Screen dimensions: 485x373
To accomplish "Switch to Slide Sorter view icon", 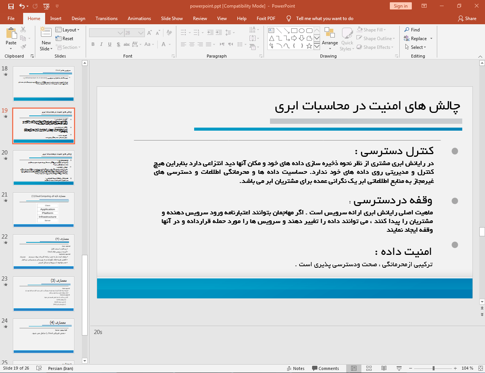I will [369, 368].
